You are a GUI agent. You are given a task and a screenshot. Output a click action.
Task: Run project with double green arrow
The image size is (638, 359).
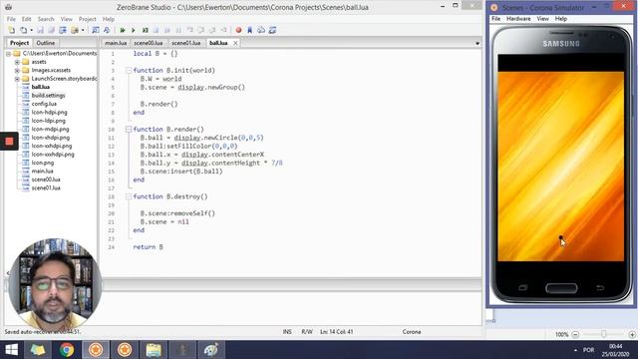[123, 30]
